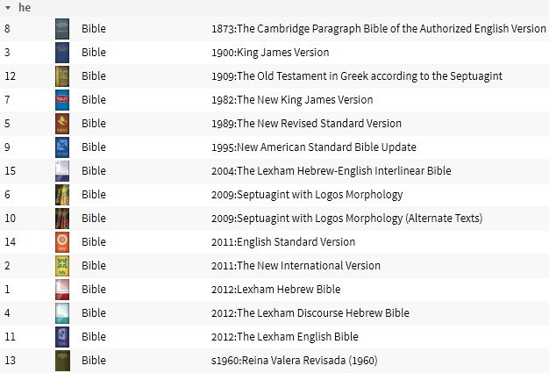The image size is (549, 373).
Task: Open 2009:Septuagint with Logos Morphology (Alternate Texts)
Action: click(346, 219)
